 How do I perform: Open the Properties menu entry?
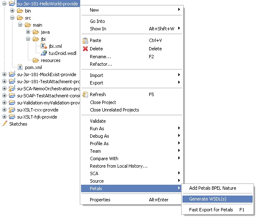coord(100,200)
